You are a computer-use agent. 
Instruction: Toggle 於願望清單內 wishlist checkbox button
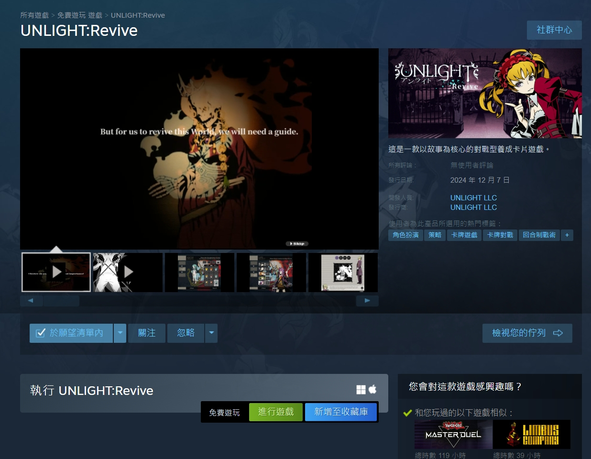point(71,333)
